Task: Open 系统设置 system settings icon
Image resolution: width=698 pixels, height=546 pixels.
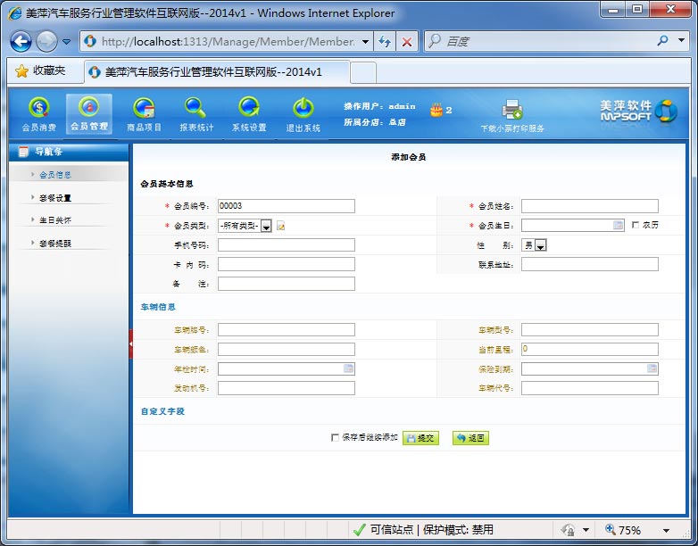Action: [x=249, y=109]
